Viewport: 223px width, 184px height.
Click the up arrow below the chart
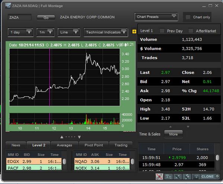click(x=61, y=137)
